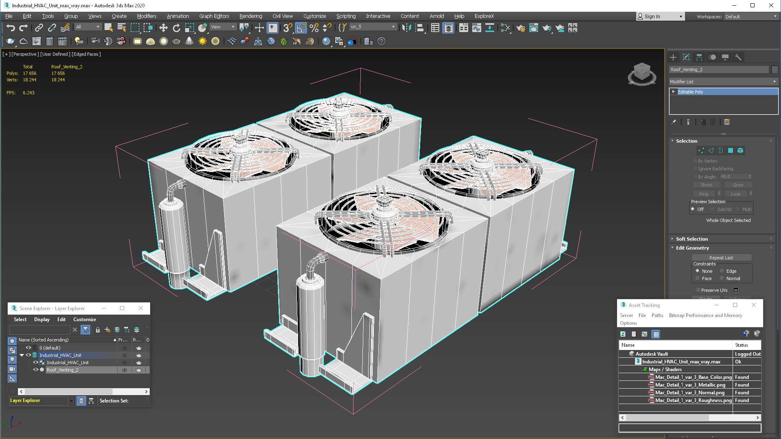Image resolution: width=781 pixels, height=439 pixels.
Task: Select Vertex sub-object level icon
Action: tap(701, 150)
